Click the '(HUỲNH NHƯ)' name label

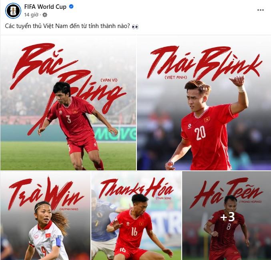[x=69, y=209]
